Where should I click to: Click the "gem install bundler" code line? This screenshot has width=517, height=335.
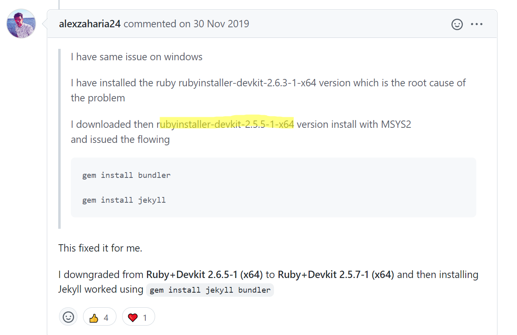pyautogui.click(x=126, y=175)
